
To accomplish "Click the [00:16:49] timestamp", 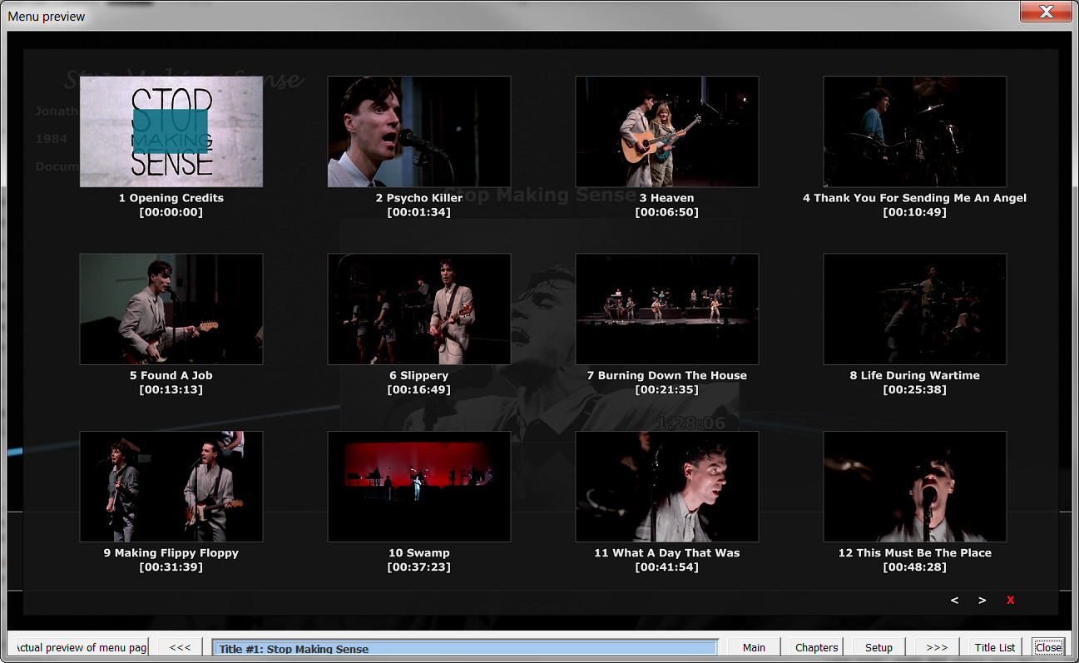I will 419,389.
